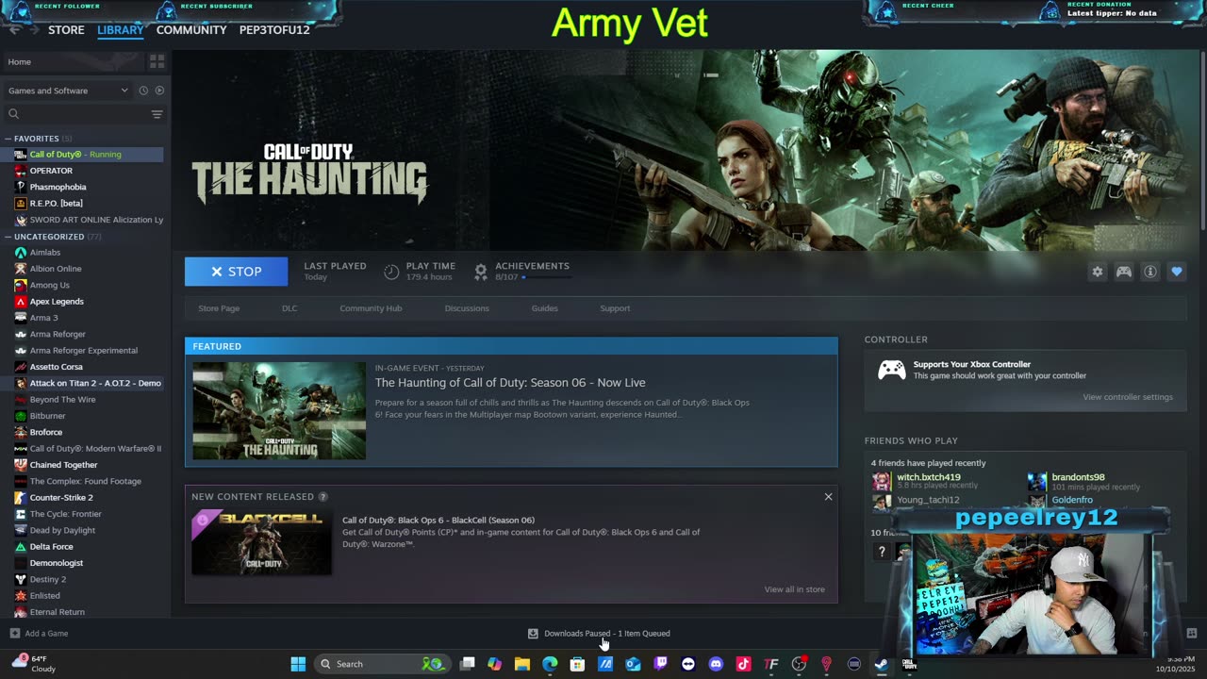Image resolution: width=1207 pixels, height=679 pixels.
Task: Click the Phasmophobia icon in favorites
Action: pyautogui.click(x=21, y=187)
